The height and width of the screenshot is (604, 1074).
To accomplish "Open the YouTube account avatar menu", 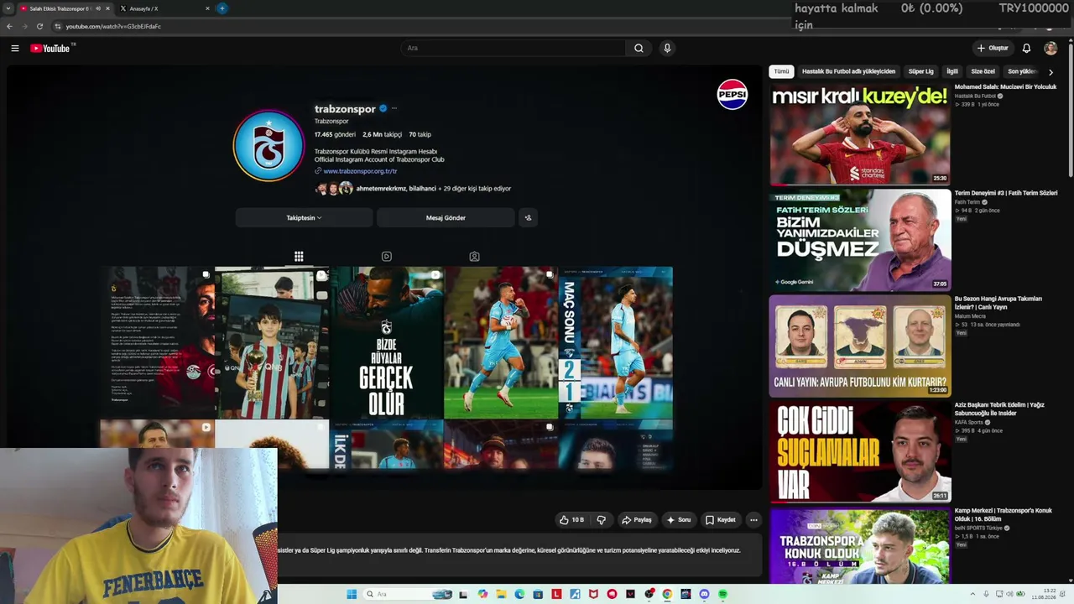I will (x=1051, y=49).
